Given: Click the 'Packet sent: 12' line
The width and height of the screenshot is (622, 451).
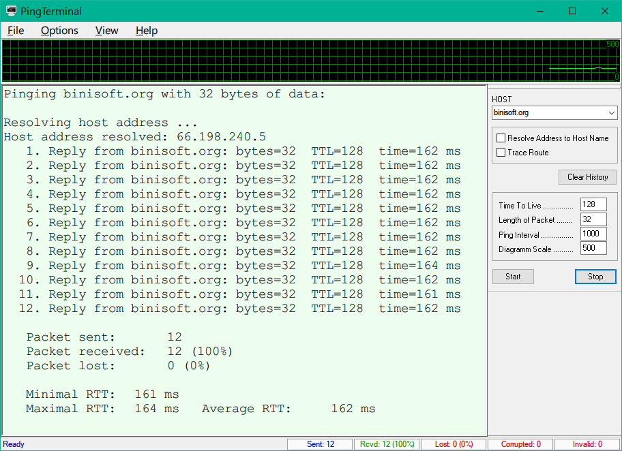Looking at the screenshot, I should point(104,337).
